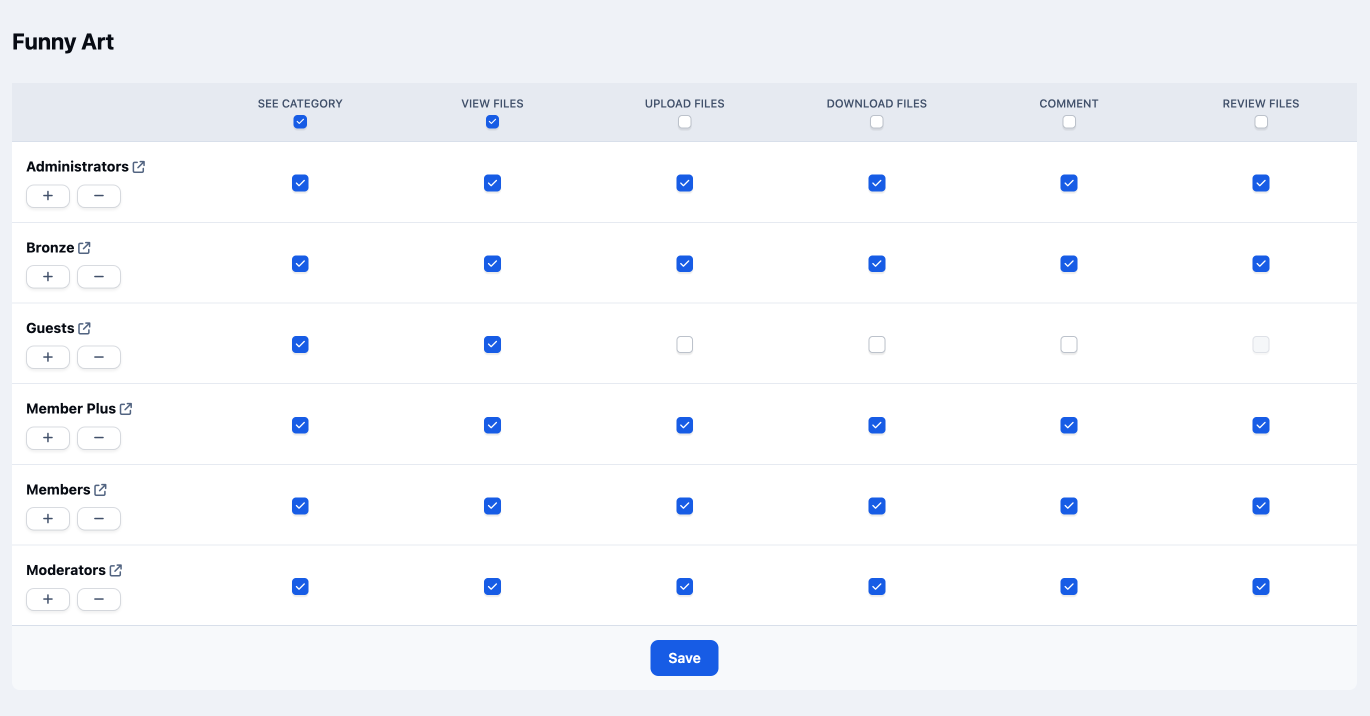The image size is (1370, 716).
Task: Click the plus button for Moderators
Action: coord(48,599)
